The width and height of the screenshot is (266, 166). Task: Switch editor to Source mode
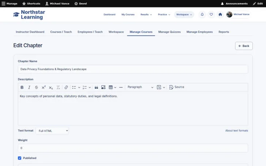[x=177, y=87]
